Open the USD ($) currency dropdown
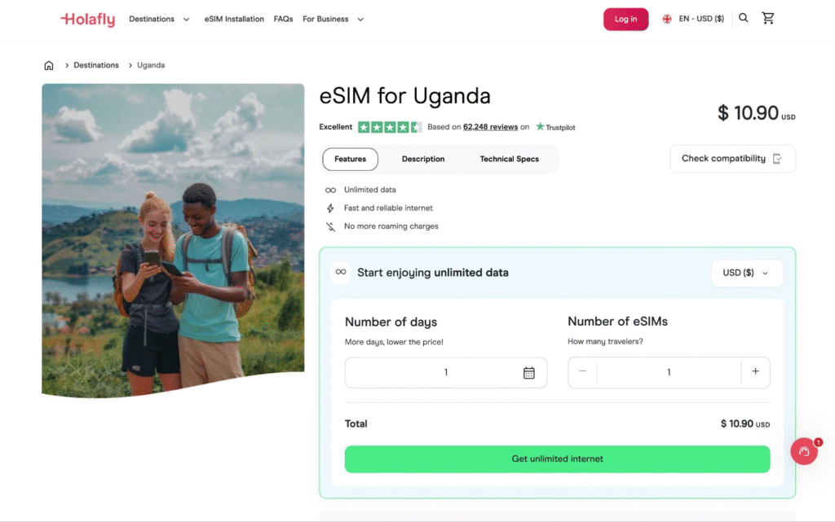Image resolution: width=835 pixels, height=522 pixels. (747, 273)
